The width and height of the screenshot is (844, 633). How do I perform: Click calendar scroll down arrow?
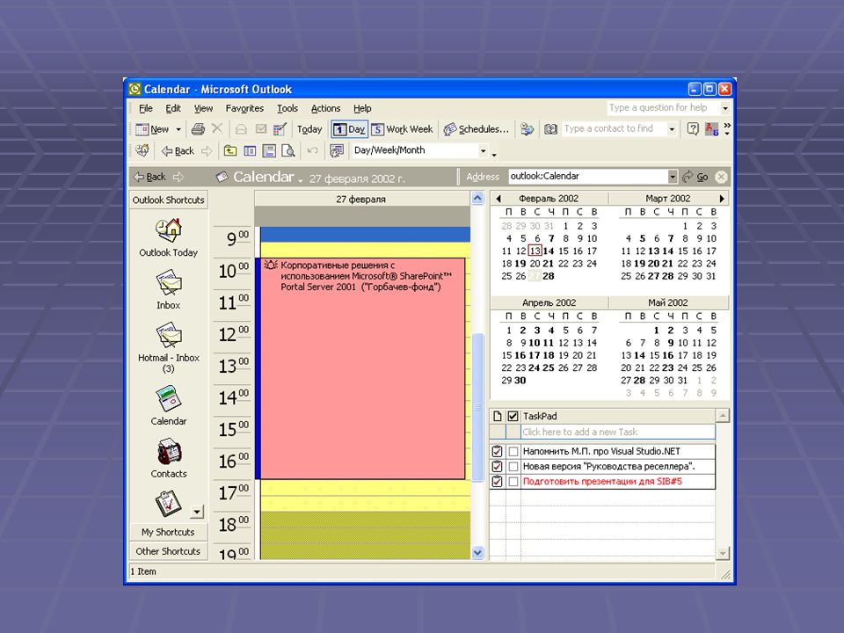coord(477,553)
